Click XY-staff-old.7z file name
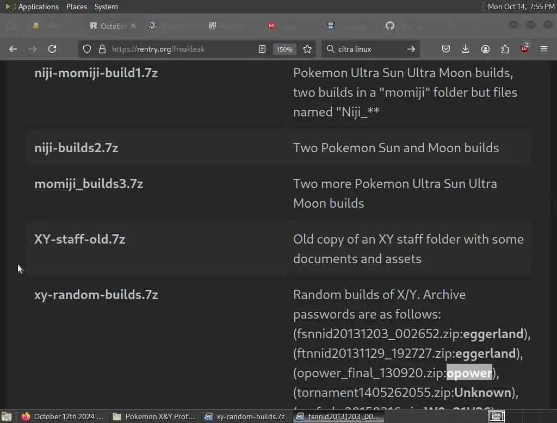The height and width of the screenshot is (423, 557). coord(79,239)
